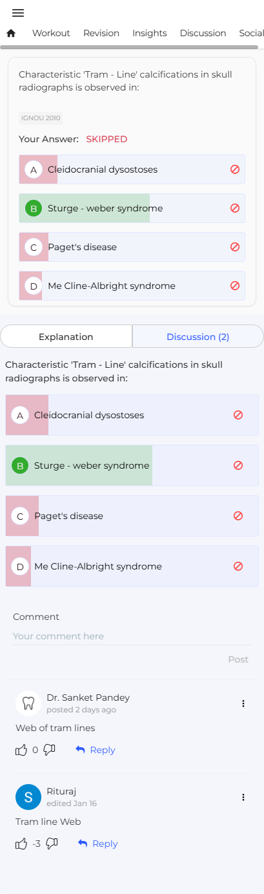
Task: Select option A Cleidocranial dysostoses in discussion list
Action: click(132, 415)
